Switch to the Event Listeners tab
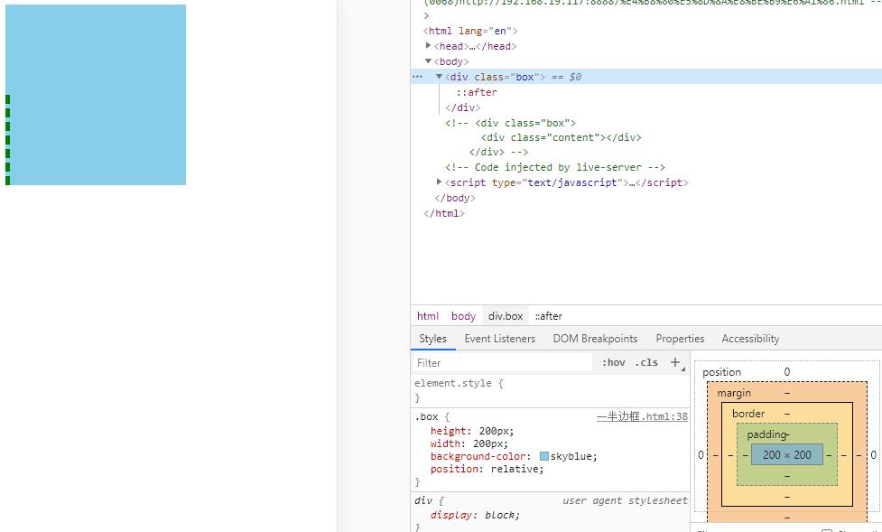 499,339
